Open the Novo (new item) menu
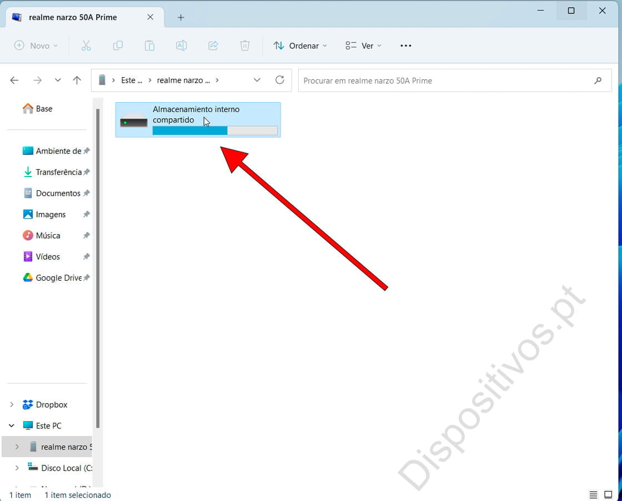This screenshot has height=501, width=622. point(36,45)
